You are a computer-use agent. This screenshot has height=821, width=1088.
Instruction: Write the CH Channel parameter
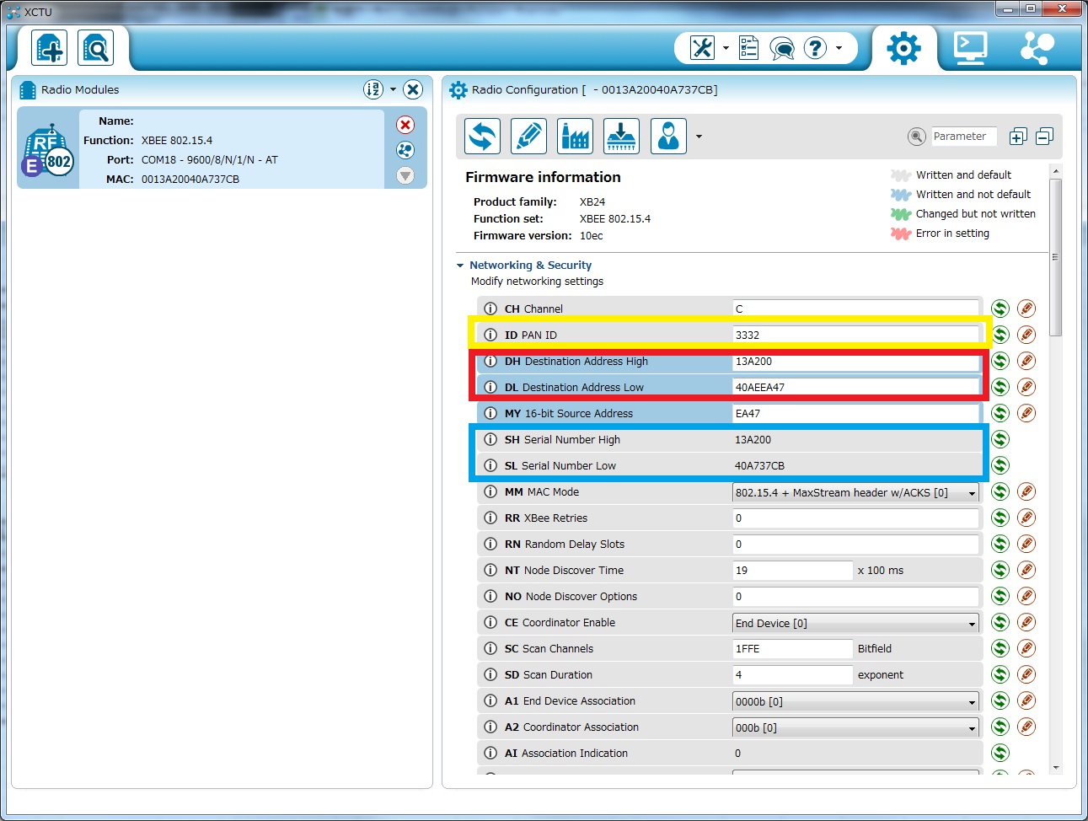point(1026,309)
